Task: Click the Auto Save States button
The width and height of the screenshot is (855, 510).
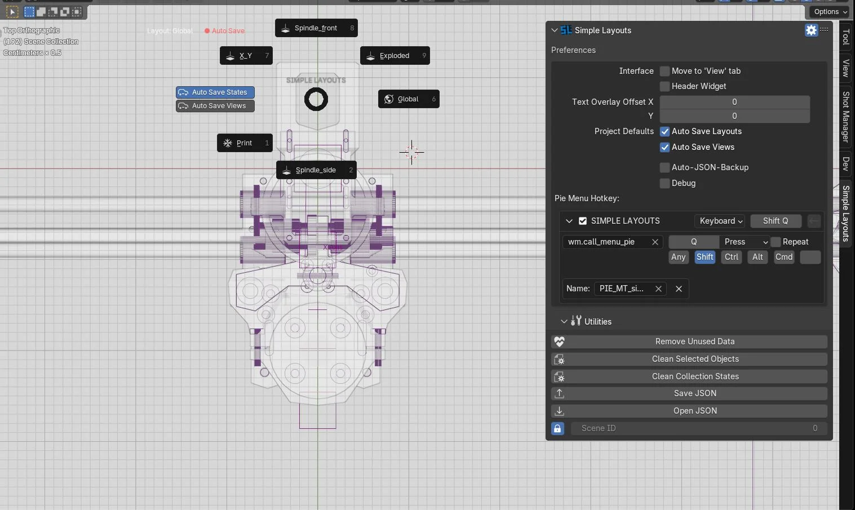Action: tap(215, 92)
